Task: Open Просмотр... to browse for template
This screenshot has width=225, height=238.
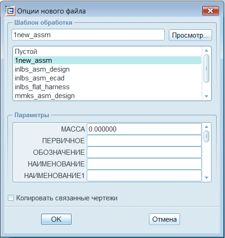Action: pos(190,35)
